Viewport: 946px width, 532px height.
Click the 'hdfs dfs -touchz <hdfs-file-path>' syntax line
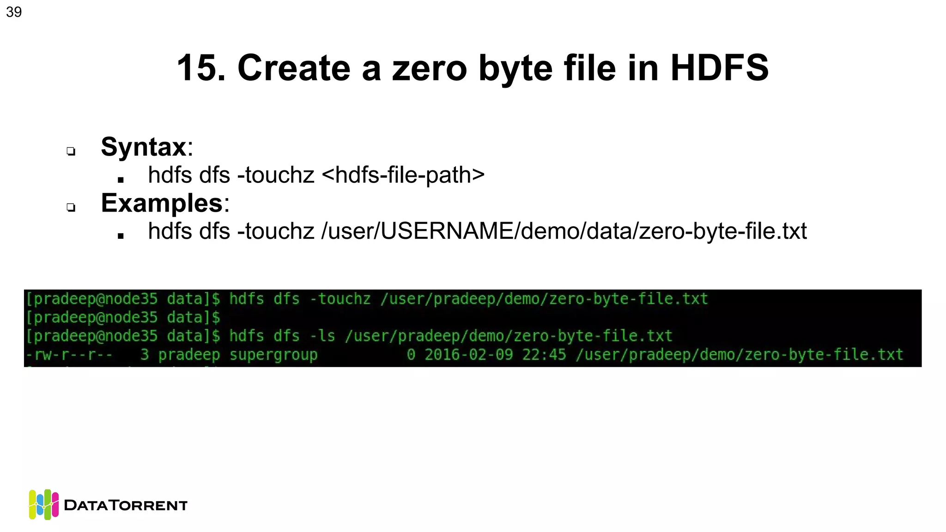tap(316, 175)
